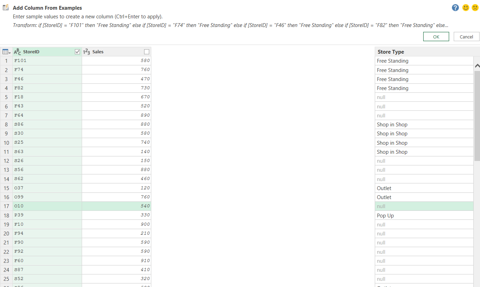Select row number 10 in the table

pos(7,143)
